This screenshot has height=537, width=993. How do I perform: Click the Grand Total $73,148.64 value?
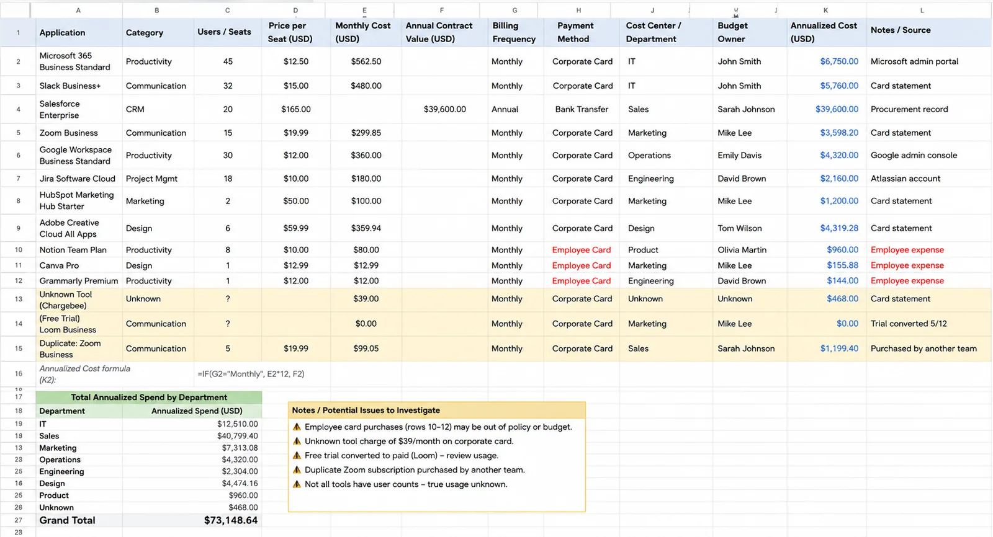pos(231,520)
